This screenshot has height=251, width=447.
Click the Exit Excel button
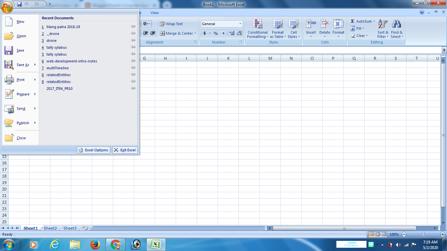[125, 150]
